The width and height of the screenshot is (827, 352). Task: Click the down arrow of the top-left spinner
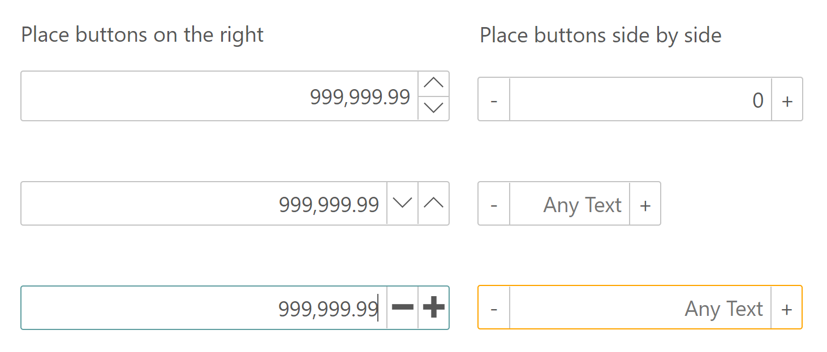(433, 108)
